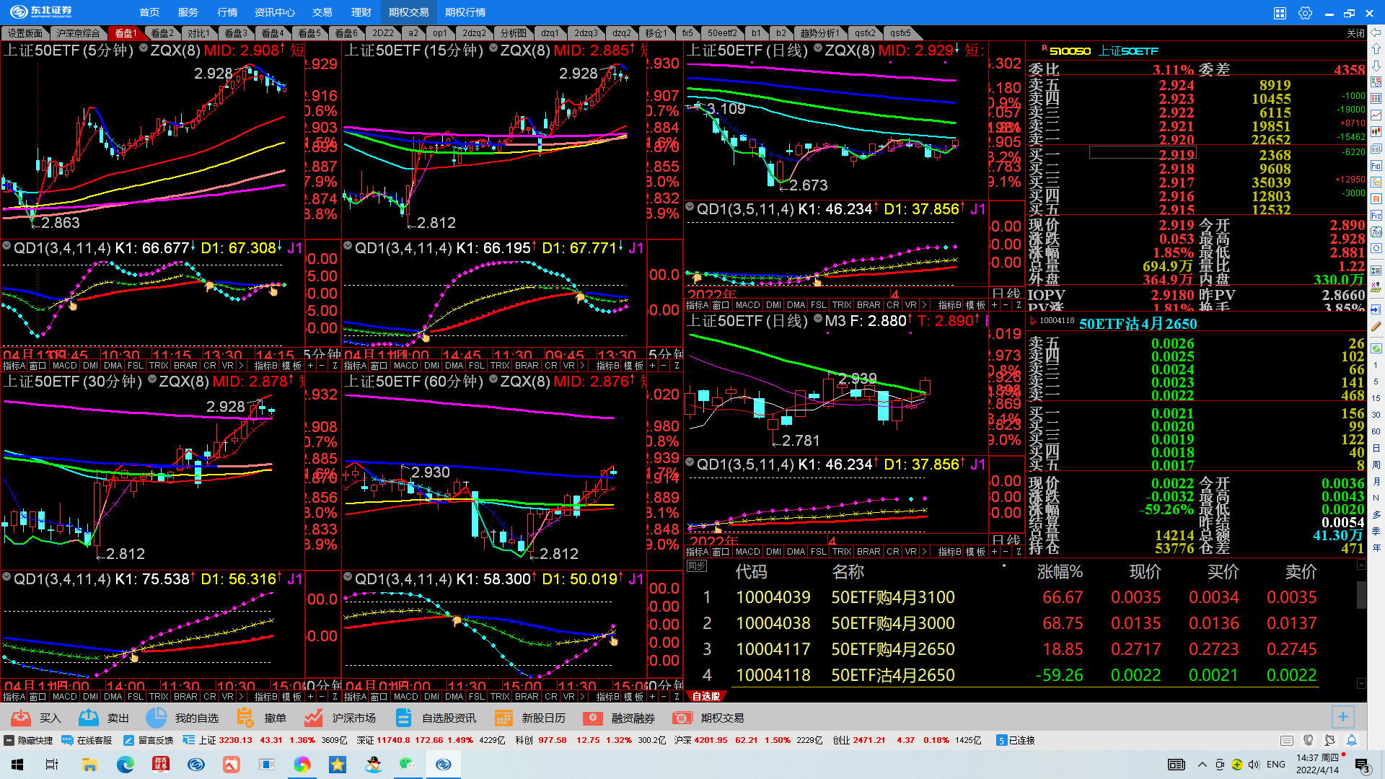The image size is (1385, 779).
Task: Open 新股日历 calendar icon
Action: click(x=504, y=718)
